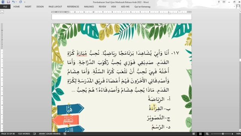Viewport: 241px width, 136px height.
Task: Switch to the VIEW ribbon tab
Action: (x=113, y=7)
